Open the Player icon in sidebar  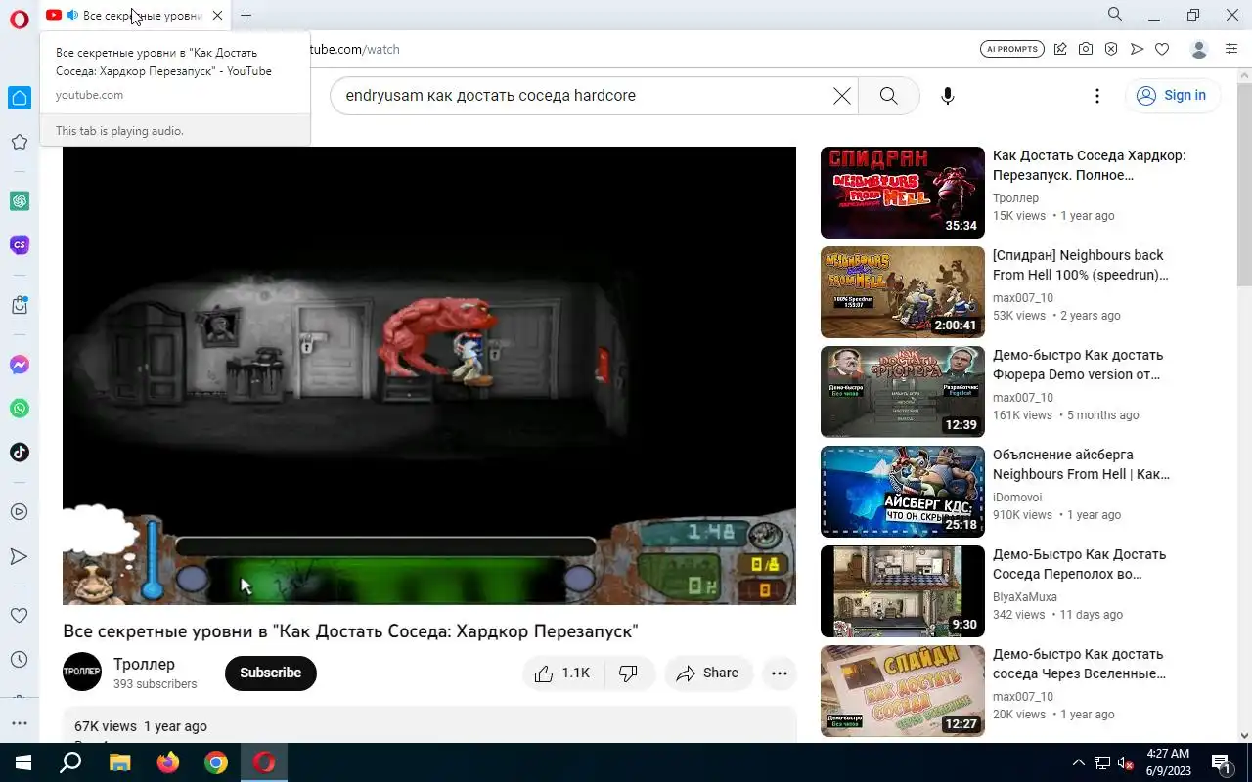(x=19, y=511)
